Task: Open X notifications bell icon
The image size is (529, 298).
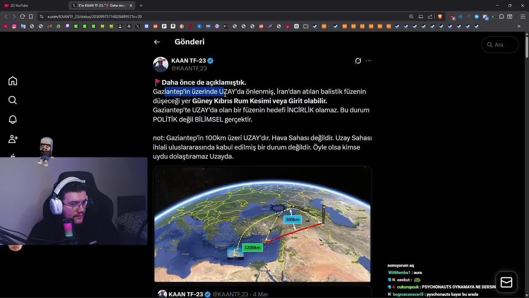Action: coord(13,120)
